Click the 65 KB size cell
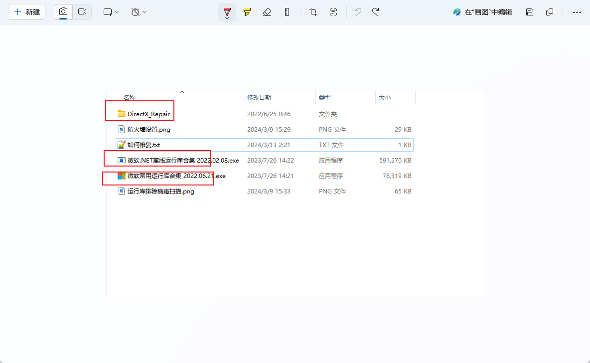 (403, 191)
